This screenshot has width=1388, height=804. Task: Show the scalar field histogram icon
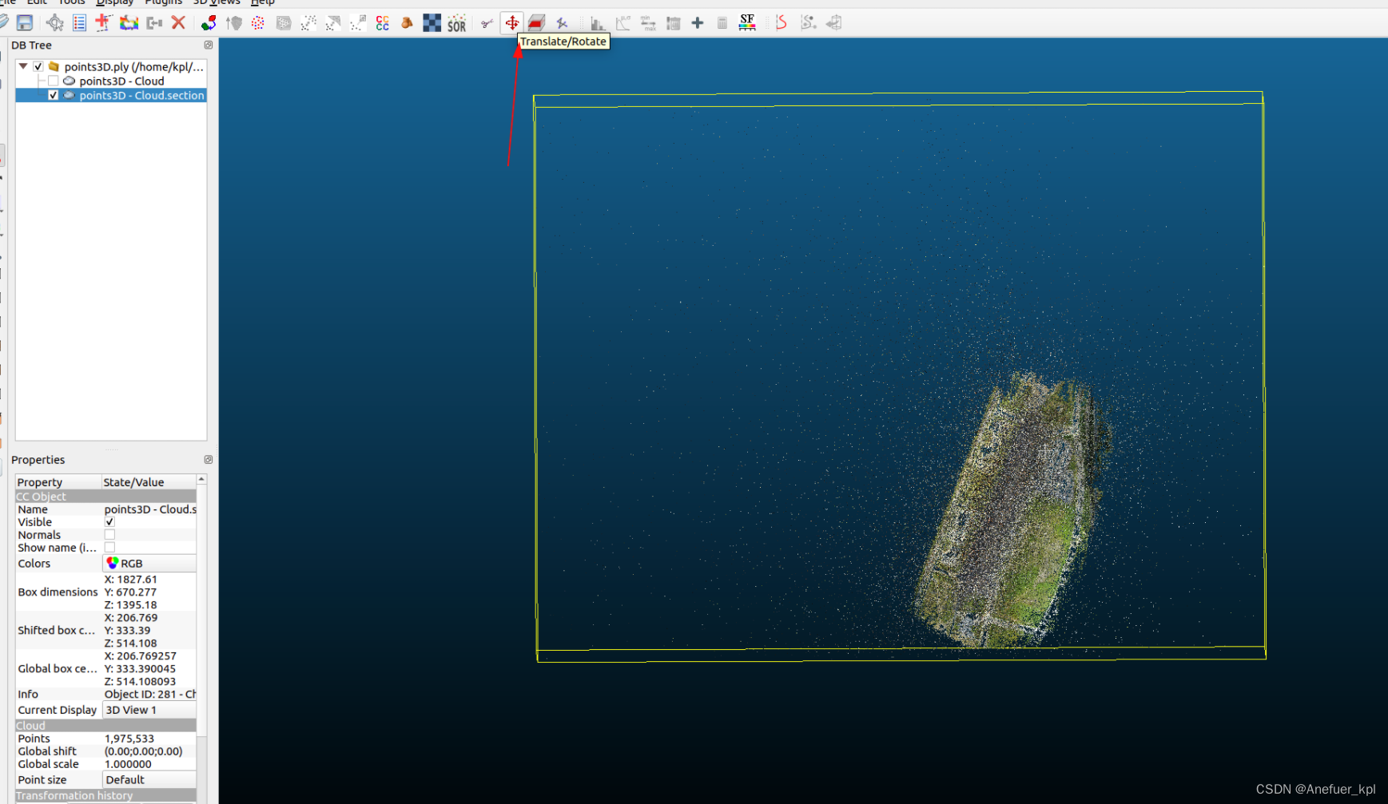point(598,23)
